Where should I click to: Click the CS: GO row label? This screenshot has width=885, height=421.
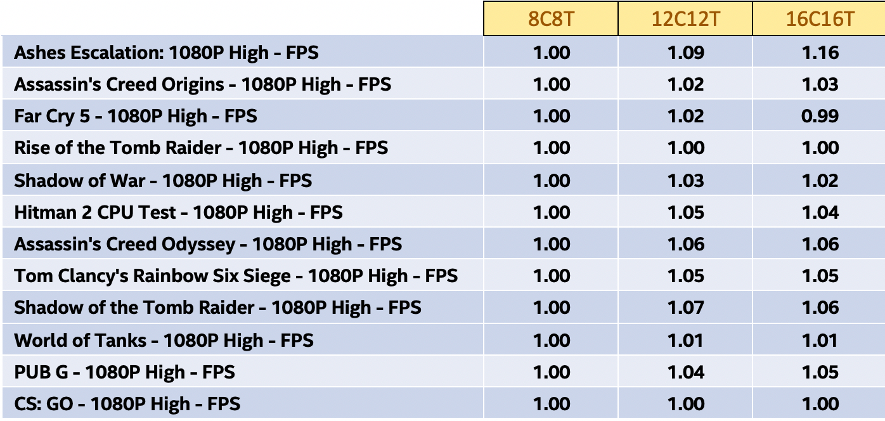(x=127, y=404)
